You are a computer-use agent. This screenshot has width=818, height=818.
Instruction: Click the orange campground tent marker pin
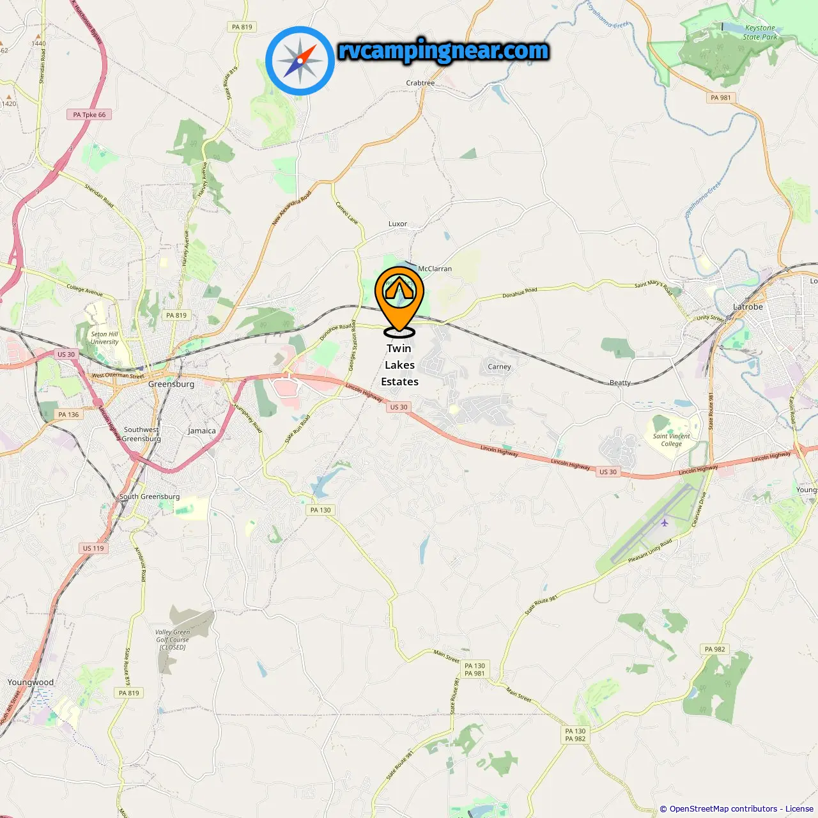pyautogui.click(x=399, y=300)
